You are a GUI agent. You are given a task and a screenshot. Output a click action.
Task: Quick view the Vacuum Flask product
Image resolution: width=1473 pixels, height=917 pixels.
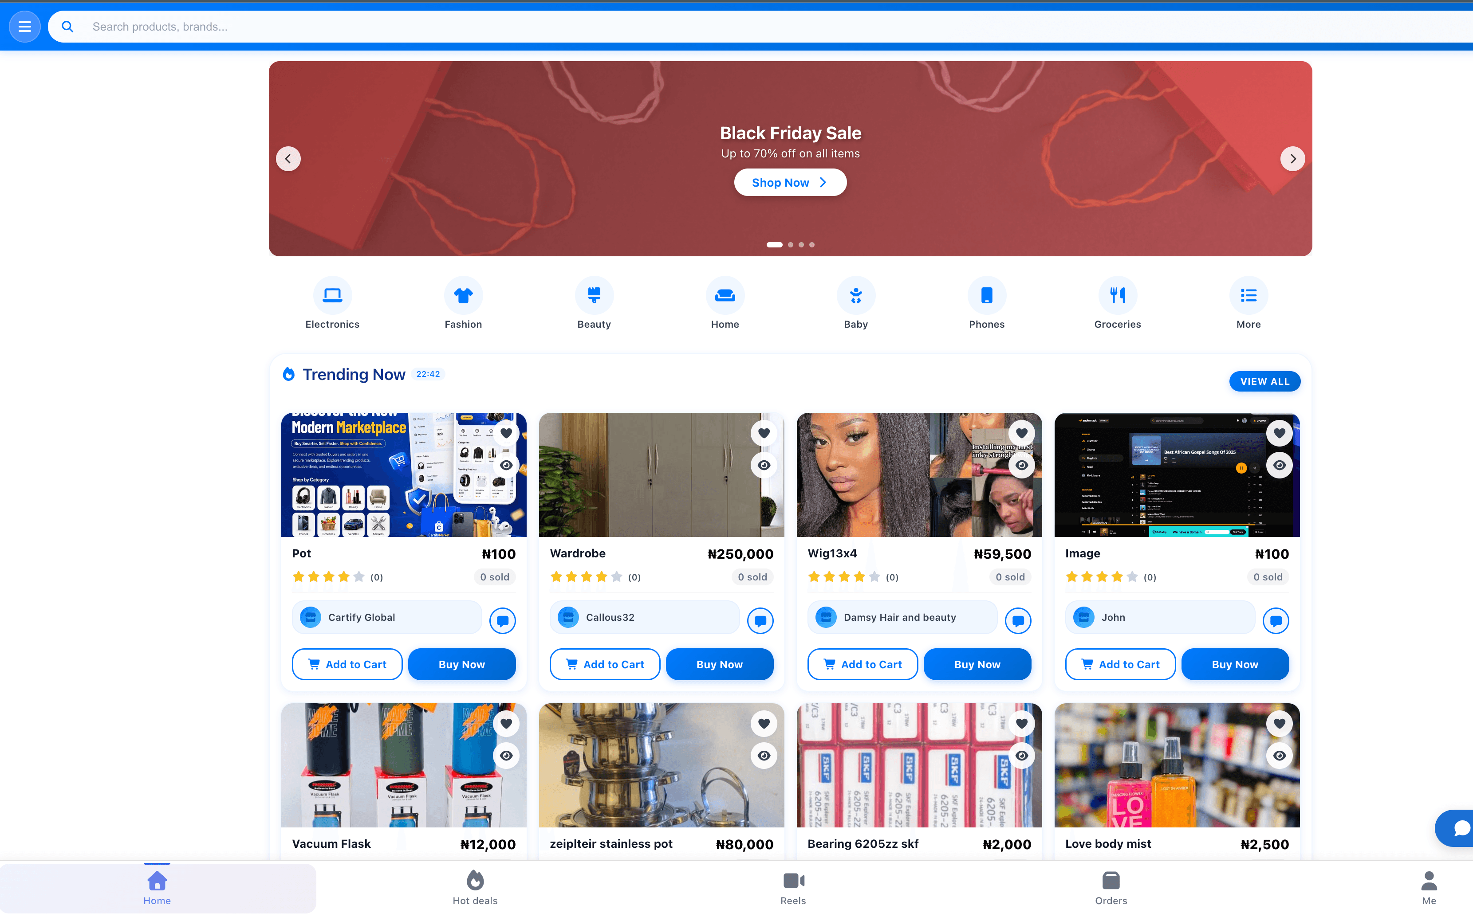click(506, 756)
